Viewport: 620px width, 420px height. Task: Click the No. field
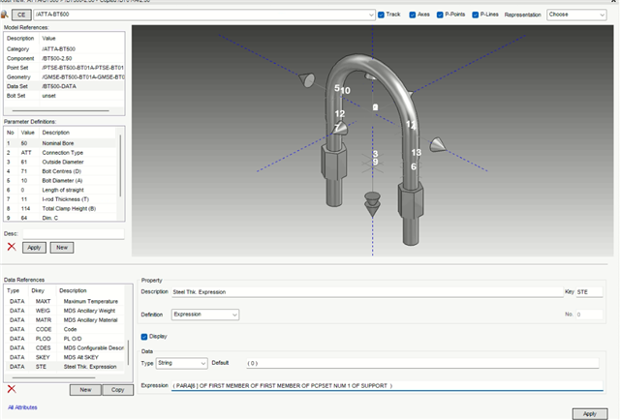click(x=589, y=315)
